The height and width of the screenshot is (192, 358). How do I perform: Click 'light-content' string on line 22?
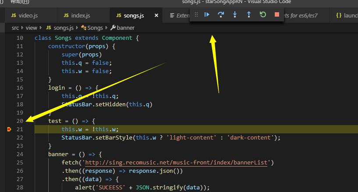coord(191,138)
